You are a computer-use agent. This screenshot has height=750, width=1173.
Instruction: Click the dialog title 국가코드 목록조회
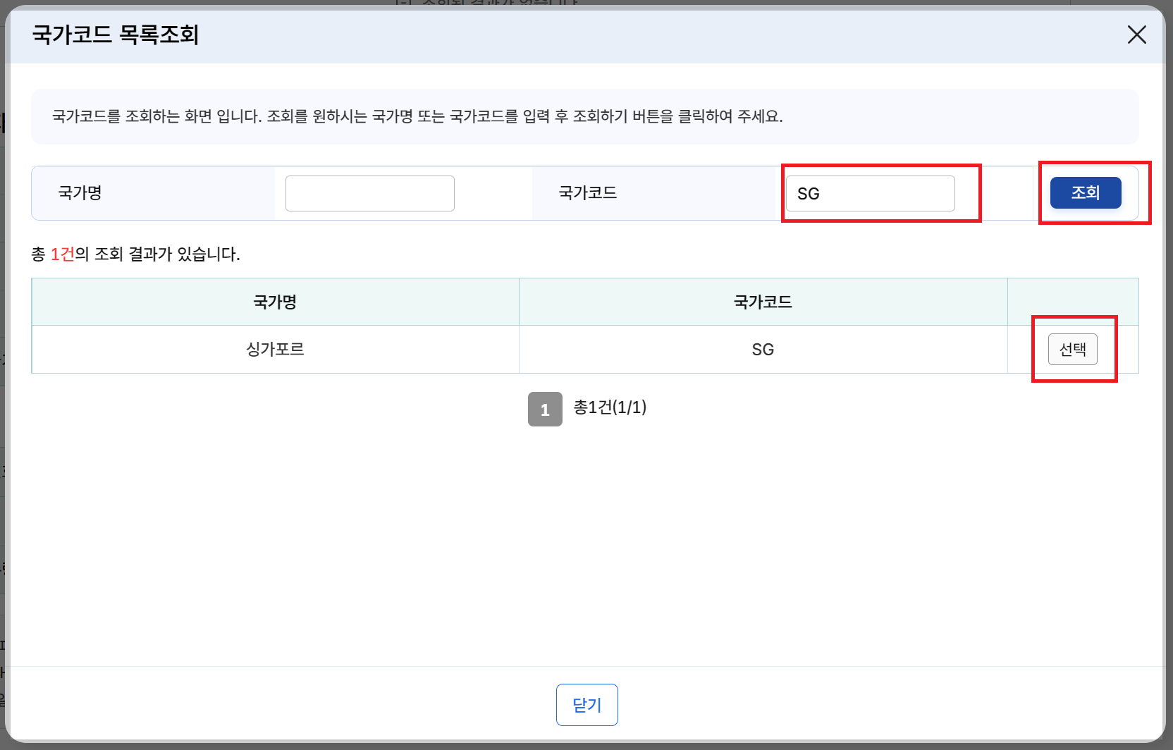[x=115, y=34]
